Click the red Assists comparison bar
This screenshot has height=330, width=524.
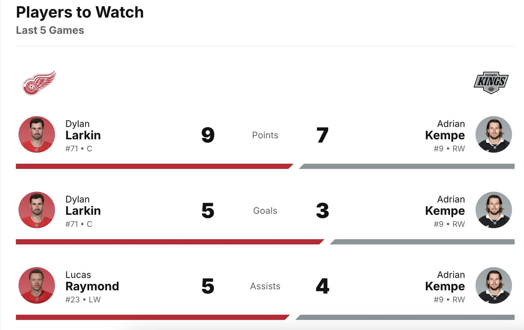pyautogui.click(x=151, y=317)
